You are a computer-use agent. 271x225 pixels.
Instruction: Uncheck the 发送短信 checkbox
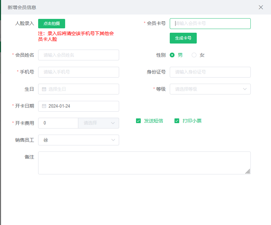click(x=138, y=120)
